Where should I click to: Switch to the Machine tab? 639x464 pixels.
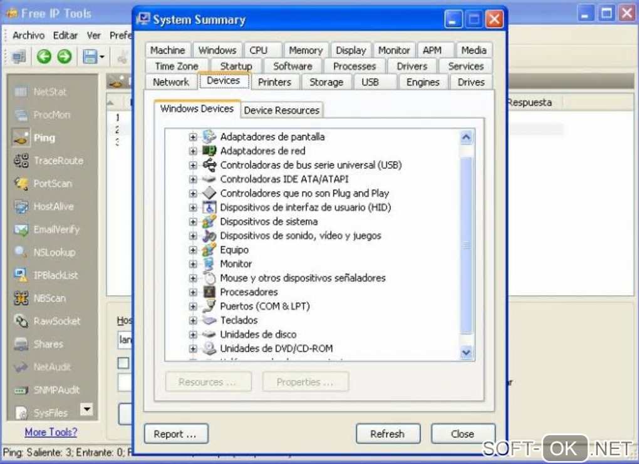[167, 50]
